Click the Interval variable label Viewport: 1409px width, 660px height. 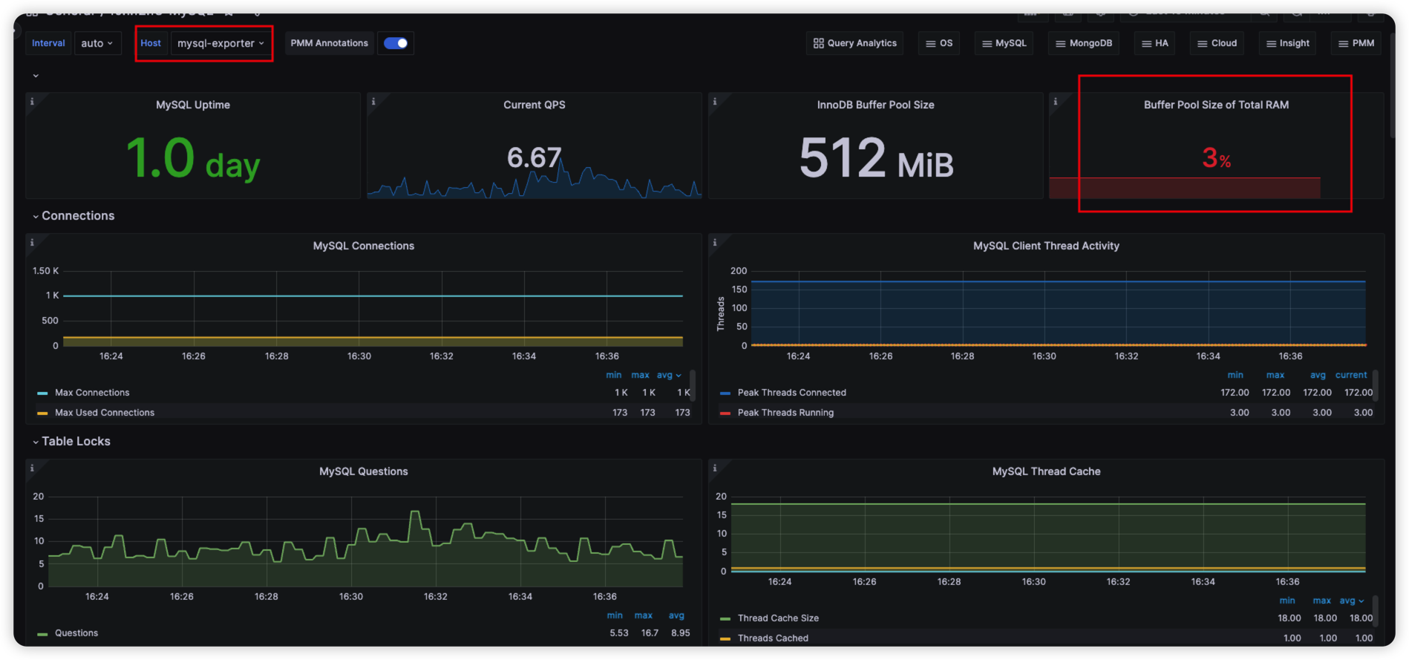[48, 43]
